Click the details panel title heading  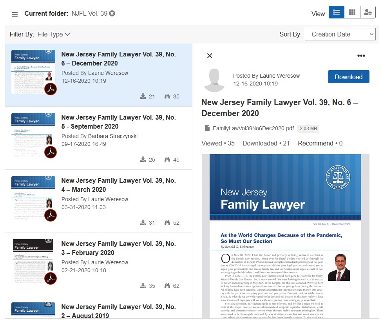pos(280,108)
